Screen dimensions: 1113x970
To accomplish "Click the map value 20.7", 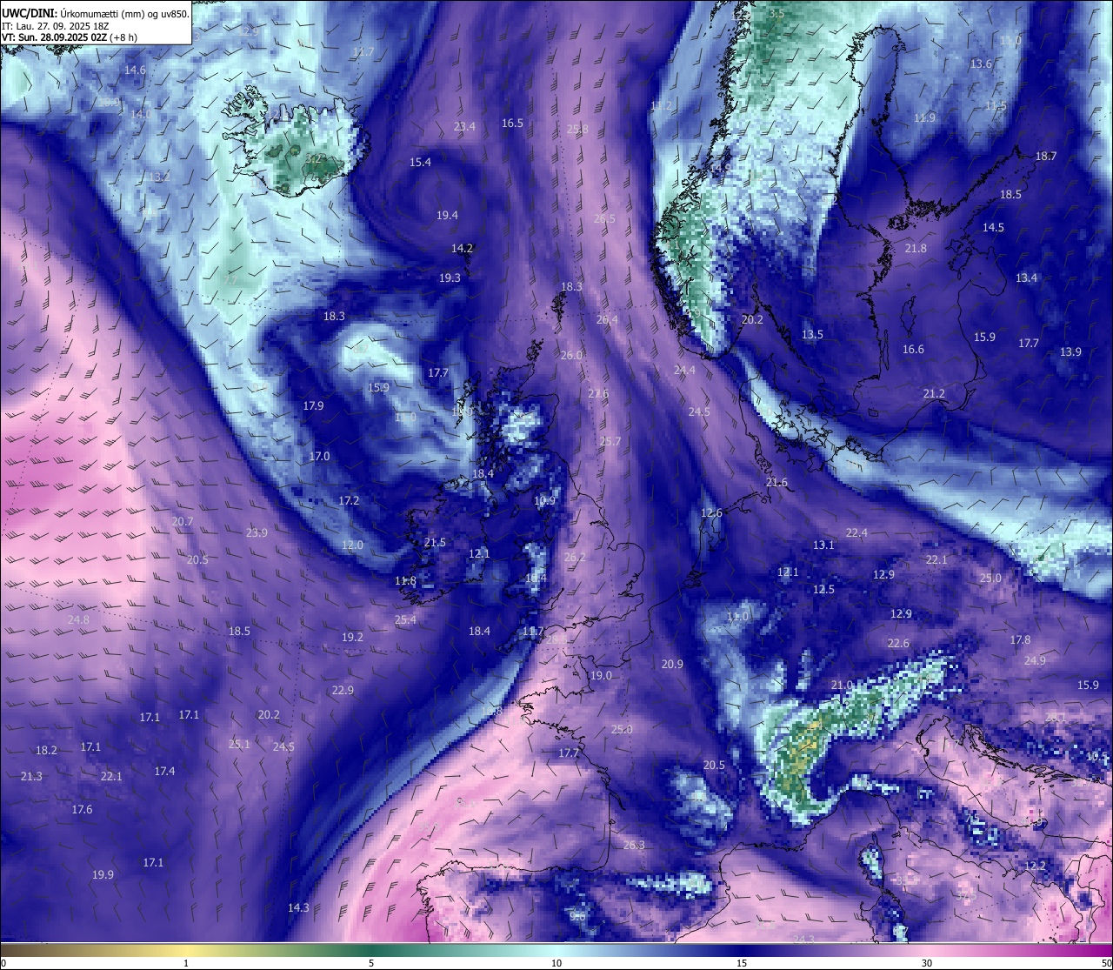I will point(183,521).
